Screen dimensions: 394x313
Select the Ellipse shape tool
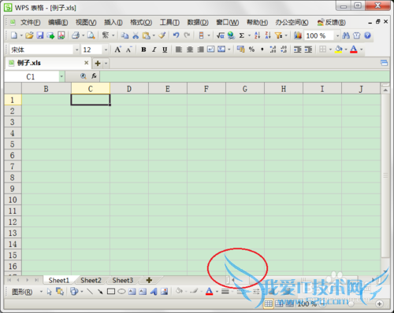coord(121,292)
